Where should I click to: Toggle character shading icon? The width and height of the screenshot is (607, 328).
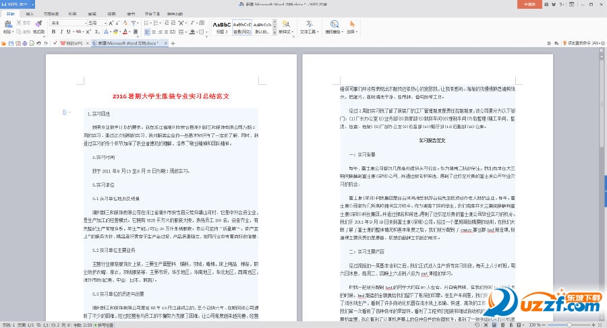pyautogui.click(x=136, y=32)
